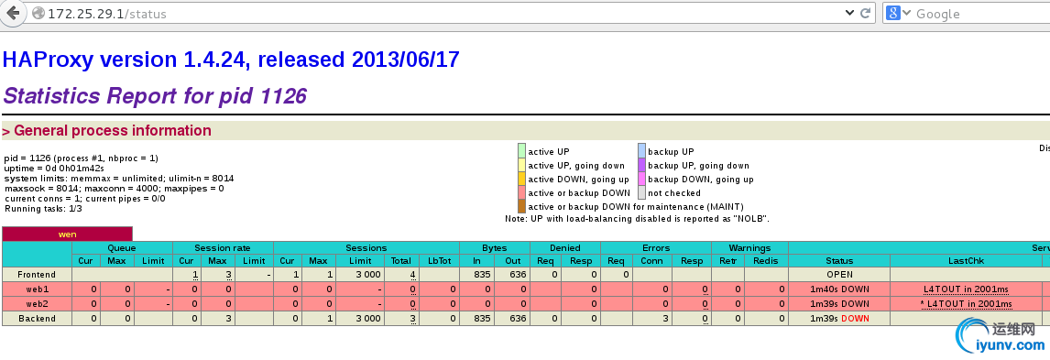Select the 'web2' server row label
Image resolution: width=1050 pixels, height=360 pixels.
click(37, 304)
